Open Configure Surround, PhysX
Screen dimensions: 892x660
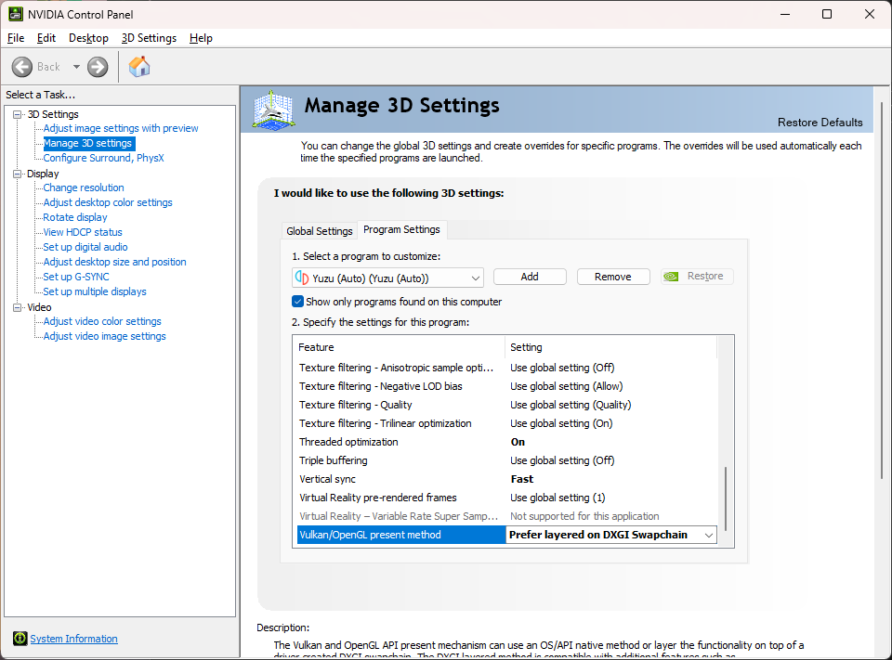[x=103, y=158]
